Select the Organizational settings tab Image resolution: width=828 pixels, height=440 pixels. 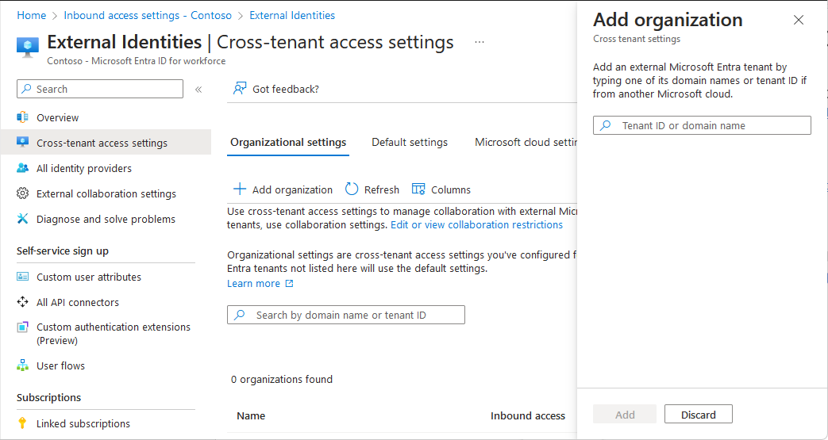[288, 143]
